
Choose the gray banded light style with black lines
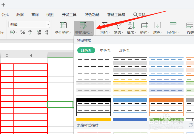click(130, 66)
